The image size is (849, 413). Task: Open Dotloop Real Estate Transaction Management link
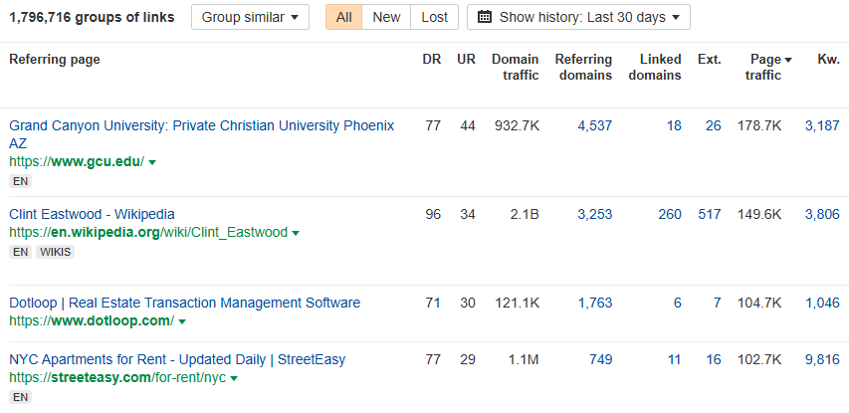coord(184,303)
